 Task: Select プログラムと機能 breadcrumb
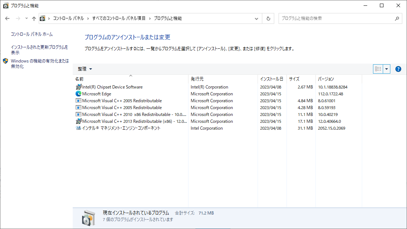pos(168,18)
